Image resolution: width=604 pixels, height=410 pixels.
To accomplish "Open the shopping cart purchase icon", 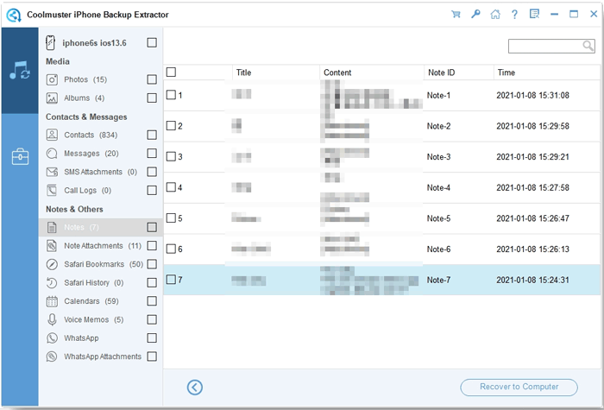I will [456, 15].
